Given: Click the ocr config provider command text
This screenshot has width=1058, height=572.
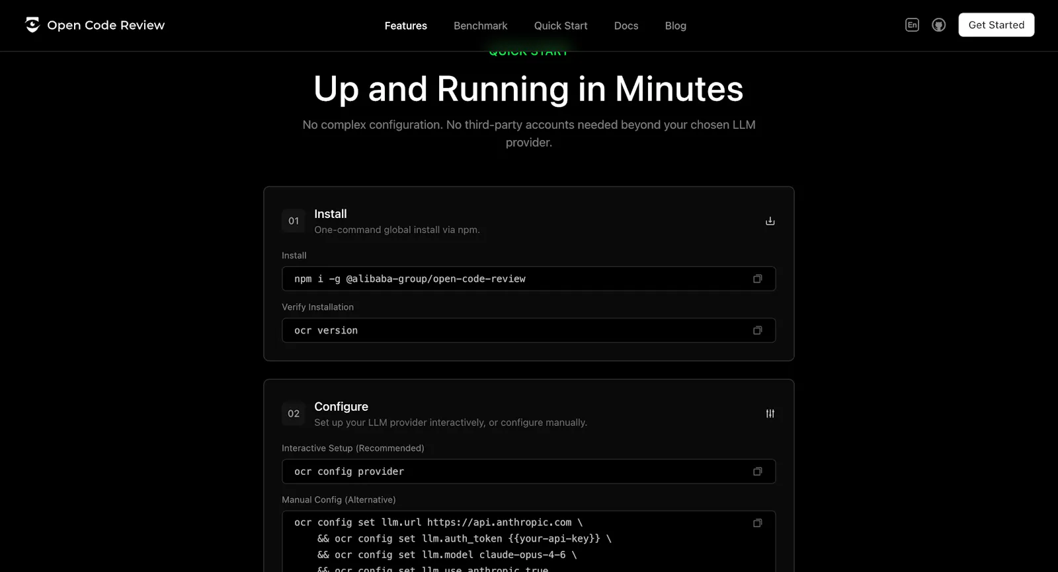Looking at the screenshot, I should 349,472.
